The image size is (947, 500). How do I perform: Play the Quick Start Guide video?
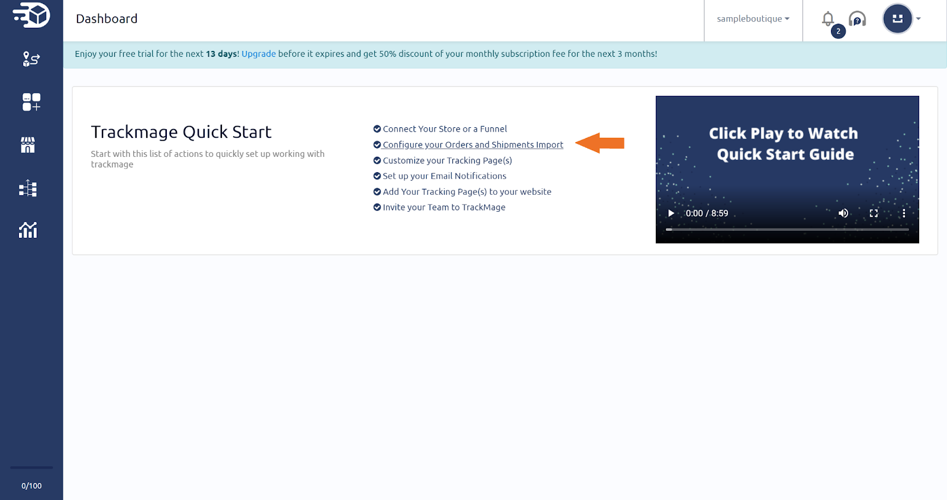coord(671,214)
